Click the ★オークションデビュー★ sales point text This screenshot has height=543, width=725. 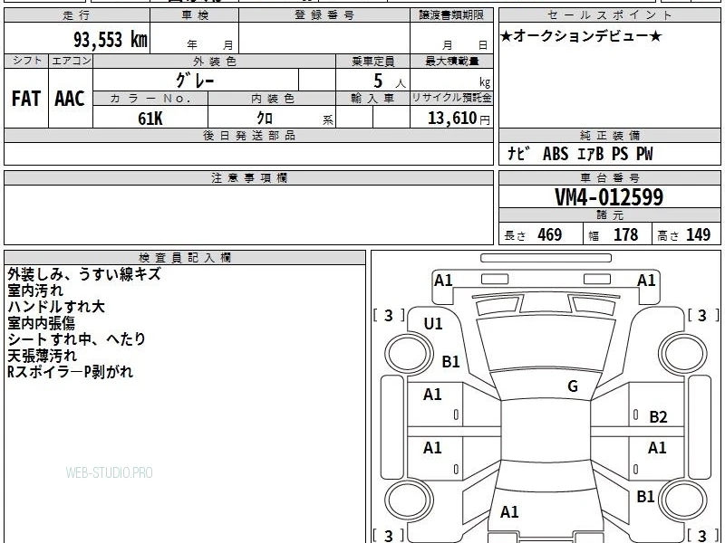click(x=581, y=36)
